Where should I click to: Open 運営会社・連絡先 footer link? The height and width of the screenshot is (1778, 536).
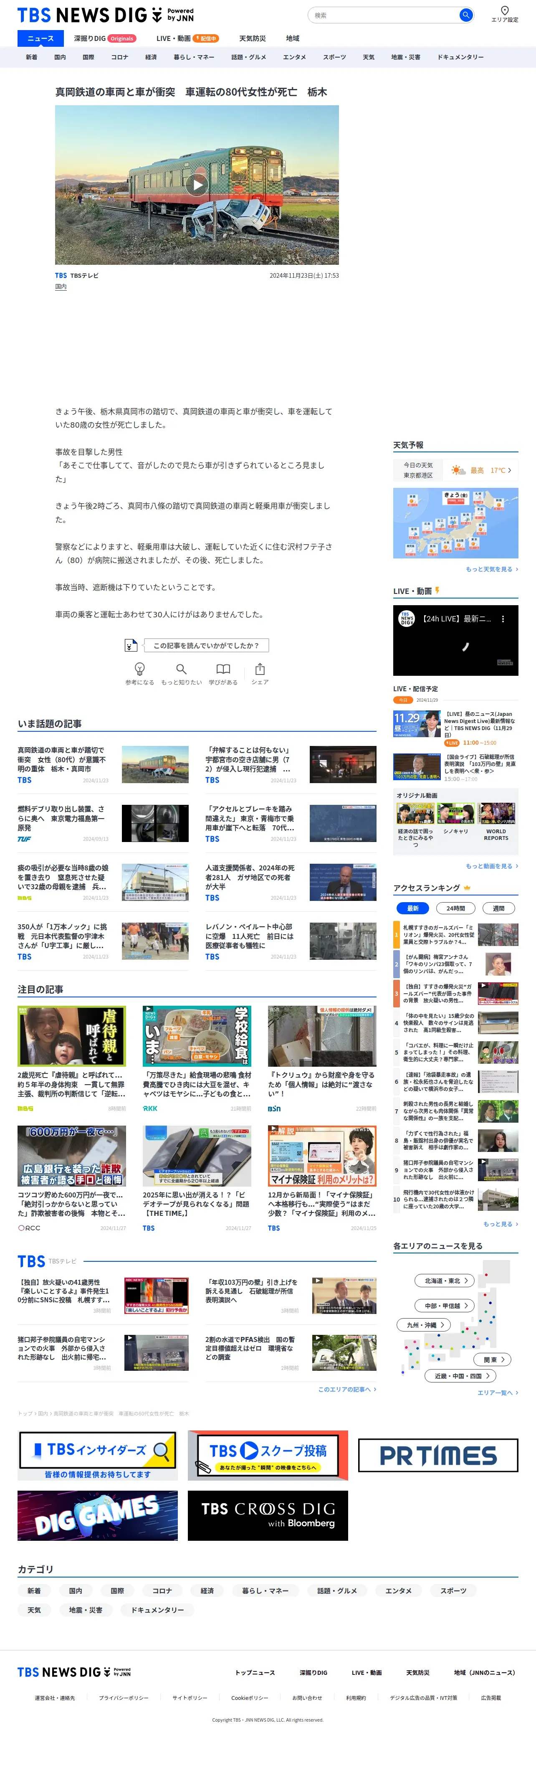coord(55,1698)
